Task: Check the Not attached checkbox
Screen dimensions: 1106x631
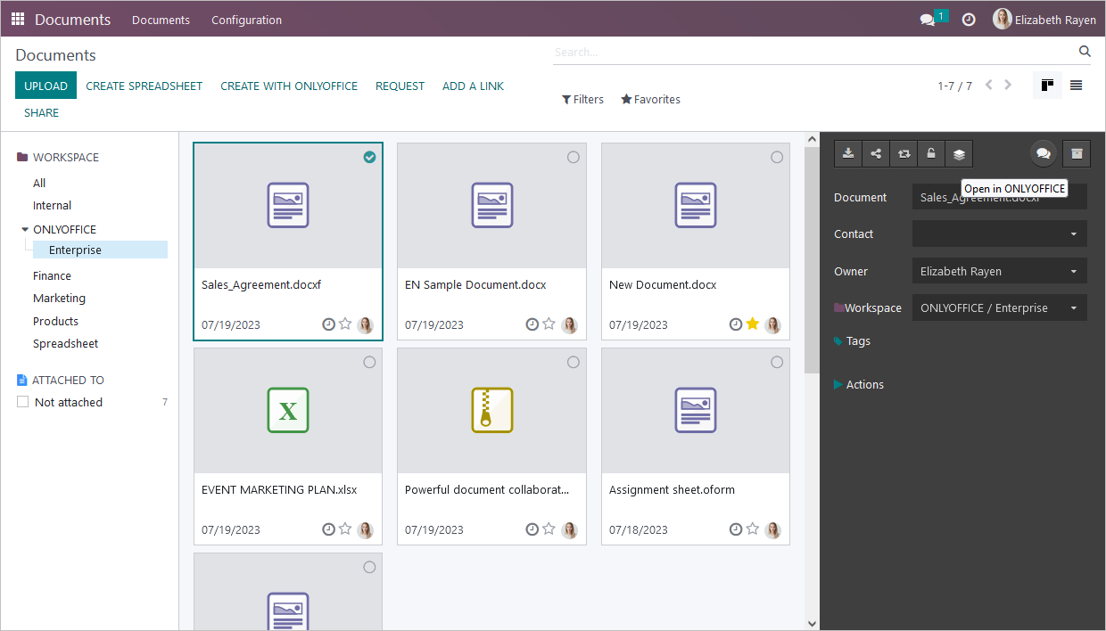Action: tap(23, 402)
